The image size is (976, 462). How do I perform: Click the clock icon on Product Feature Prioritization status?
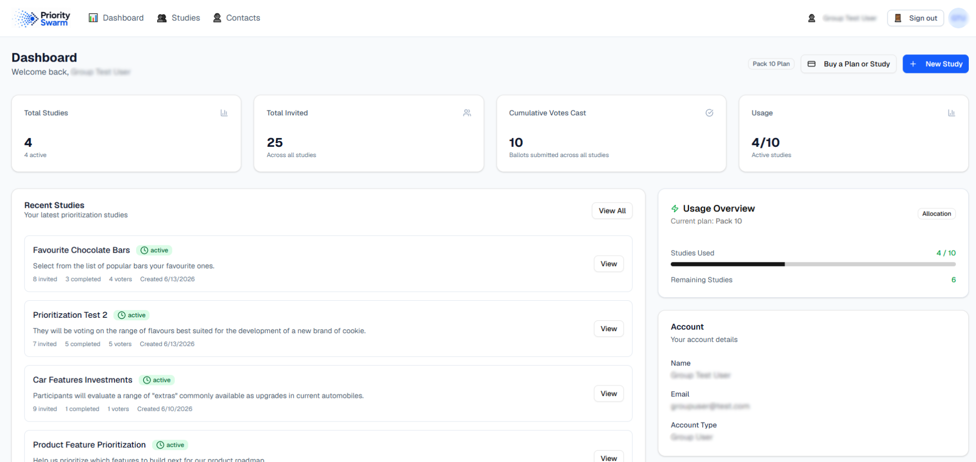pos(160,445)
